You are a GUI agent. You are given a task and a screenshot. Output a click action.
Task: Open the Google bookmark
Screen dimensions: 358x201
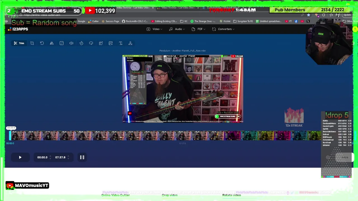81,21
